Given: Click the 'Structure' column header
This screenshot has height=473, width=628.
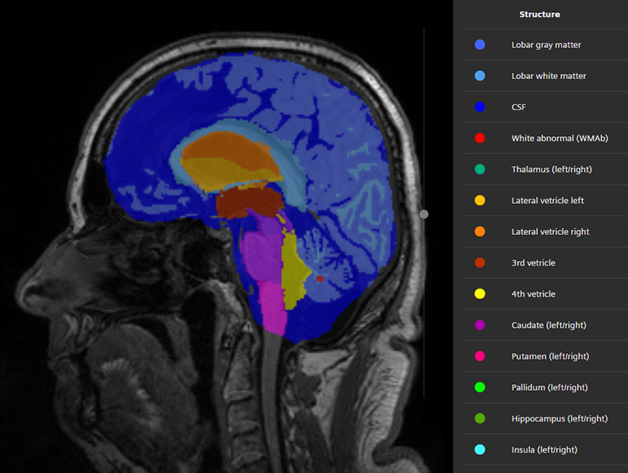Looking at the screenshot, I should (x=539, y=15).
